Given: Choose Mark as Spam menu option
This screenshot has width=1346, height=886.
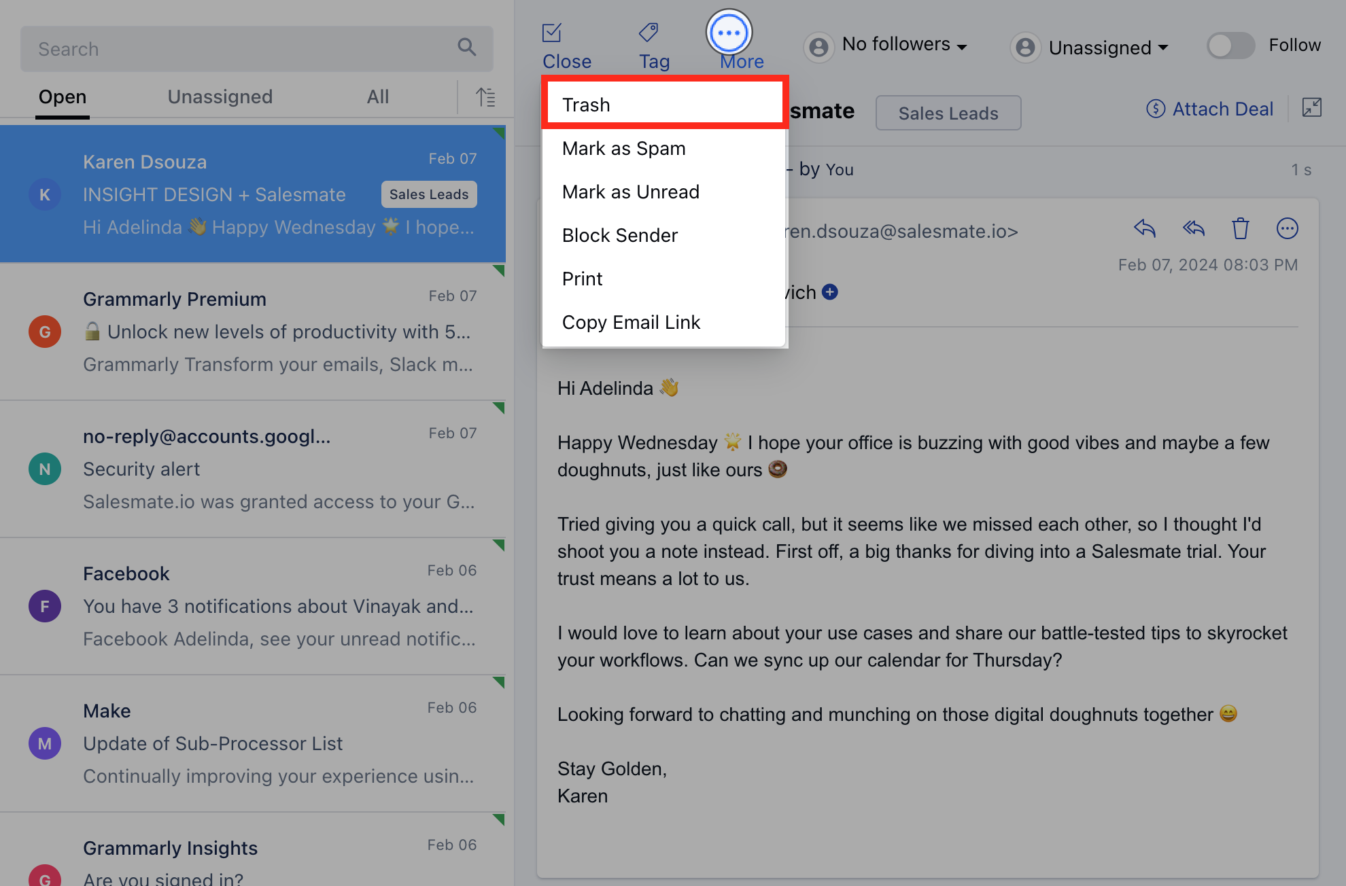Looking at the screenshot, I should [623, 148].
